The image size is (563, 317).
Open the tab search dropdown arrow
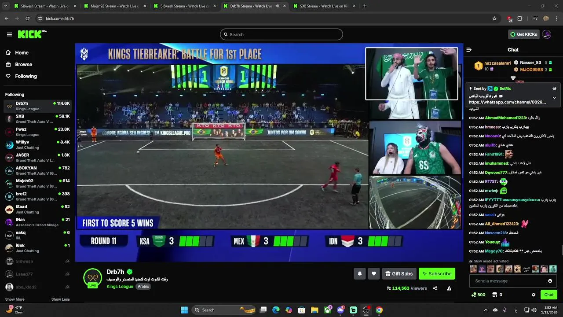[5, 6]
